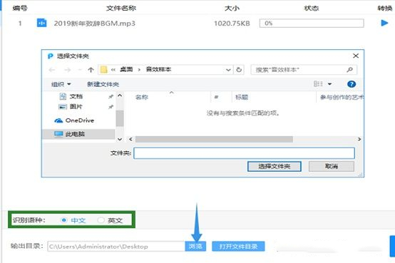Go back with the dialog's left arrow
This screenshot has width=395, height=263.
pos(52,70)
